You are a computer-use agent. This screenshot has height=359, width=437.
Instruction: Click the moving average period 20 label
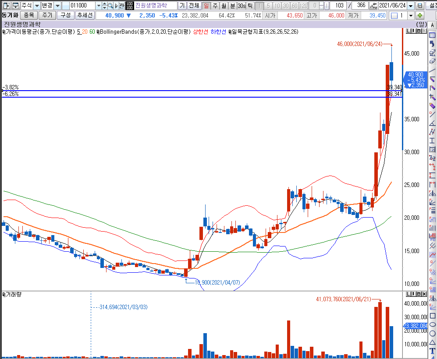[85, 32]
